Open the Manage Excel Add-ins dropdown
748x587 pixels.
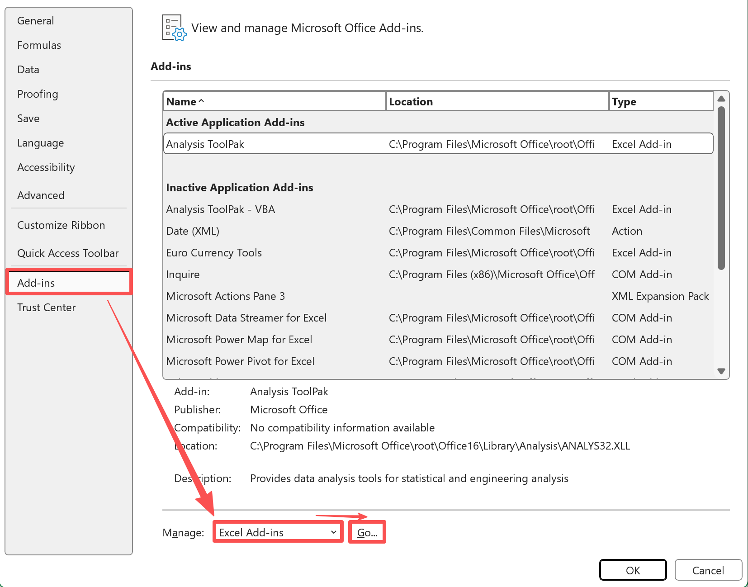(x=278, y=532)
